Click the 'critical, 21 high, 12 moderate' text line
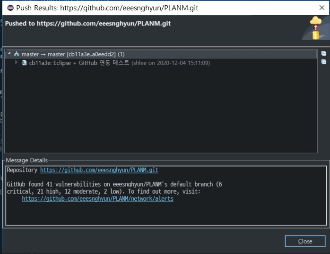This screenshot has width=330, height=254. (x=104, y=191)
